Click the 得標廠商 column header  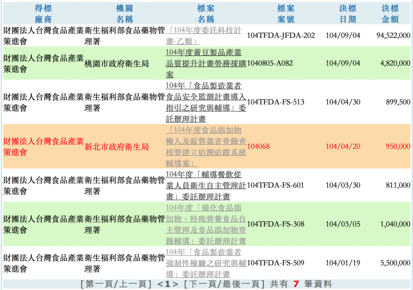[x=43, y=14]
